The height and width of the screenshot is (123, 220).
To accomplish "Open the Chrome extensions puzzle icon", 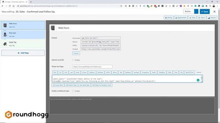I will click(206, 6).
